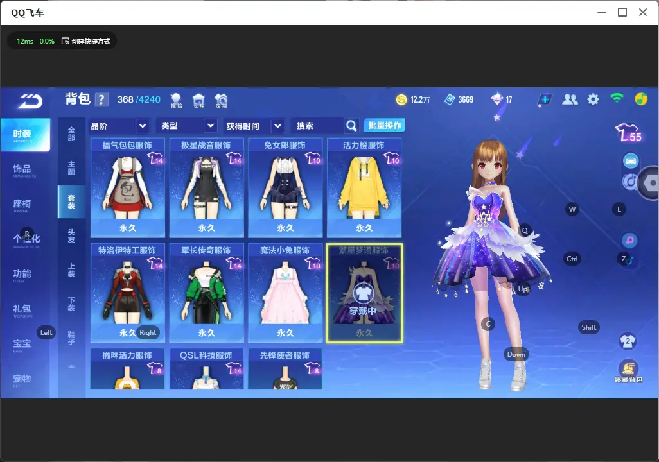
Task: Open the backpack help question mark
Action: (101, 99)
